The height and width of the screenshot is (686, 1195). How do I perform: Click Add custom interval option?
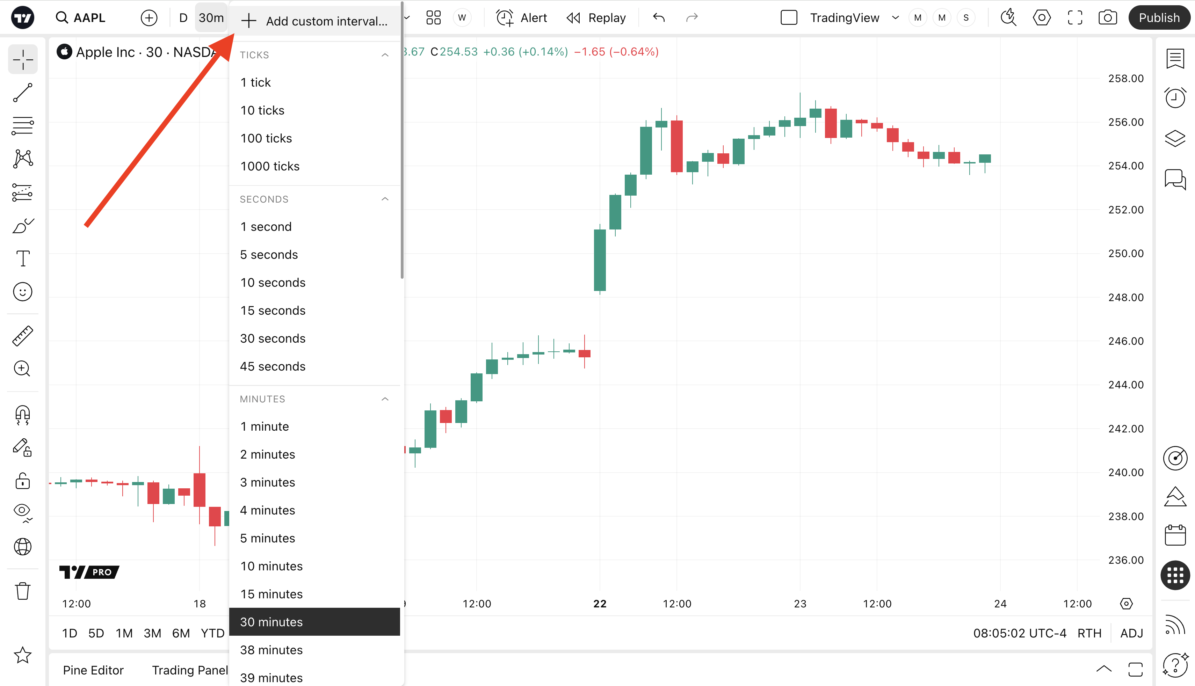[x=315, y=21]
